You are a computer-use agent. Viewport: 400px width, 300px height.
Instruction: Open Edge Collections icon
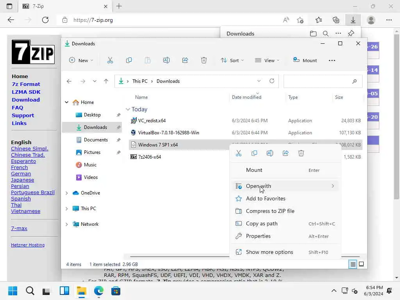click(336, 20)
